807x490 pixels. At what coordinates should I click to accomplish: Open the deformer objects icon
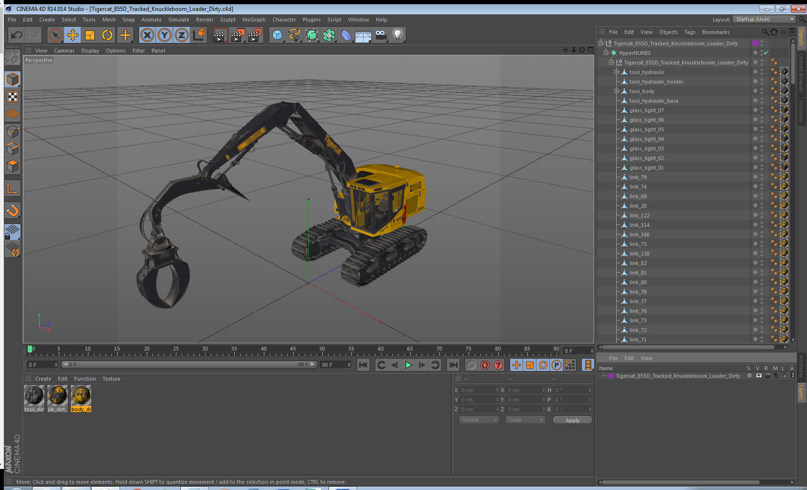[x=346, y=35]
